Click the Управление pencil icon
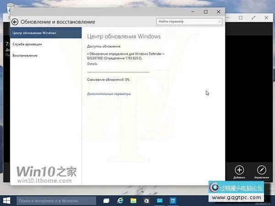Viewport: 275px width, 206px height. pyautogui.click(x=261, y=170)
